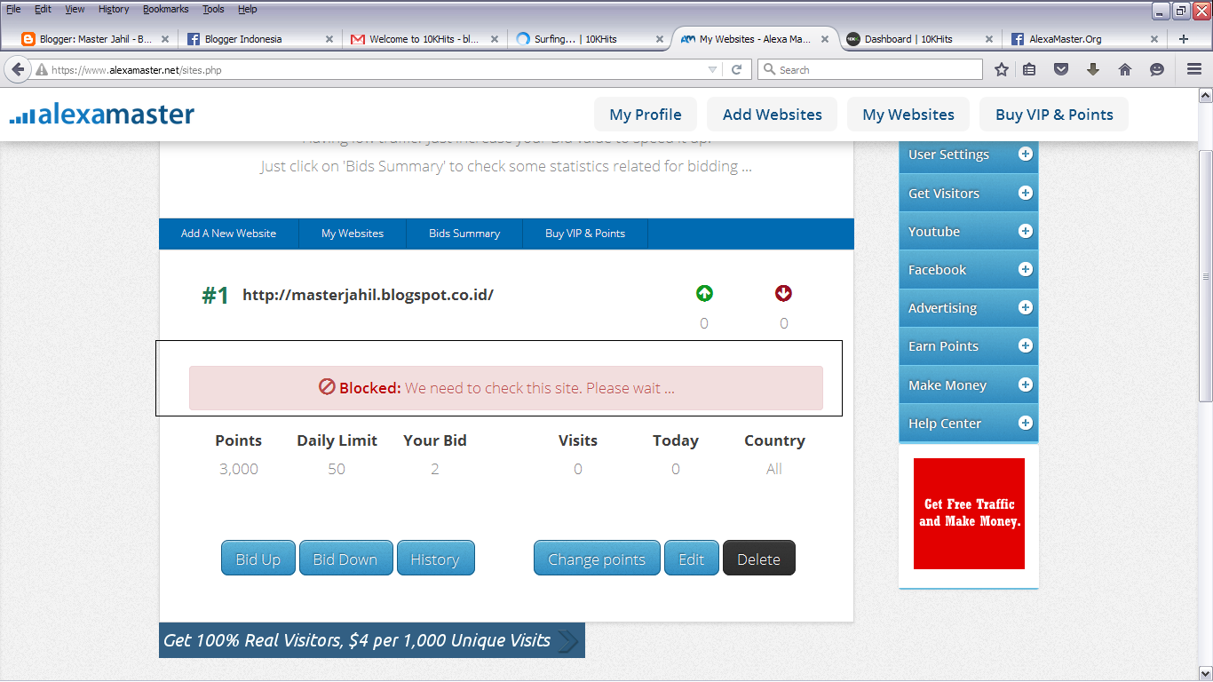This screenshot has width=1213, height=682.
Task: Open the Bookmarks menu
Action: 166,9
